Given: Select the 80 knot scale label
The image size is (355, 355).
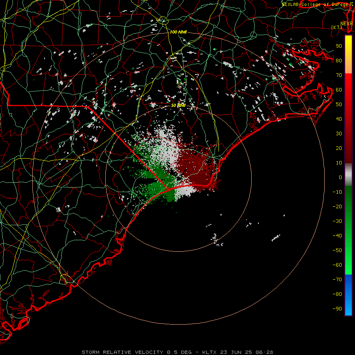Looking at the screenshot, I should pos(339,60).
